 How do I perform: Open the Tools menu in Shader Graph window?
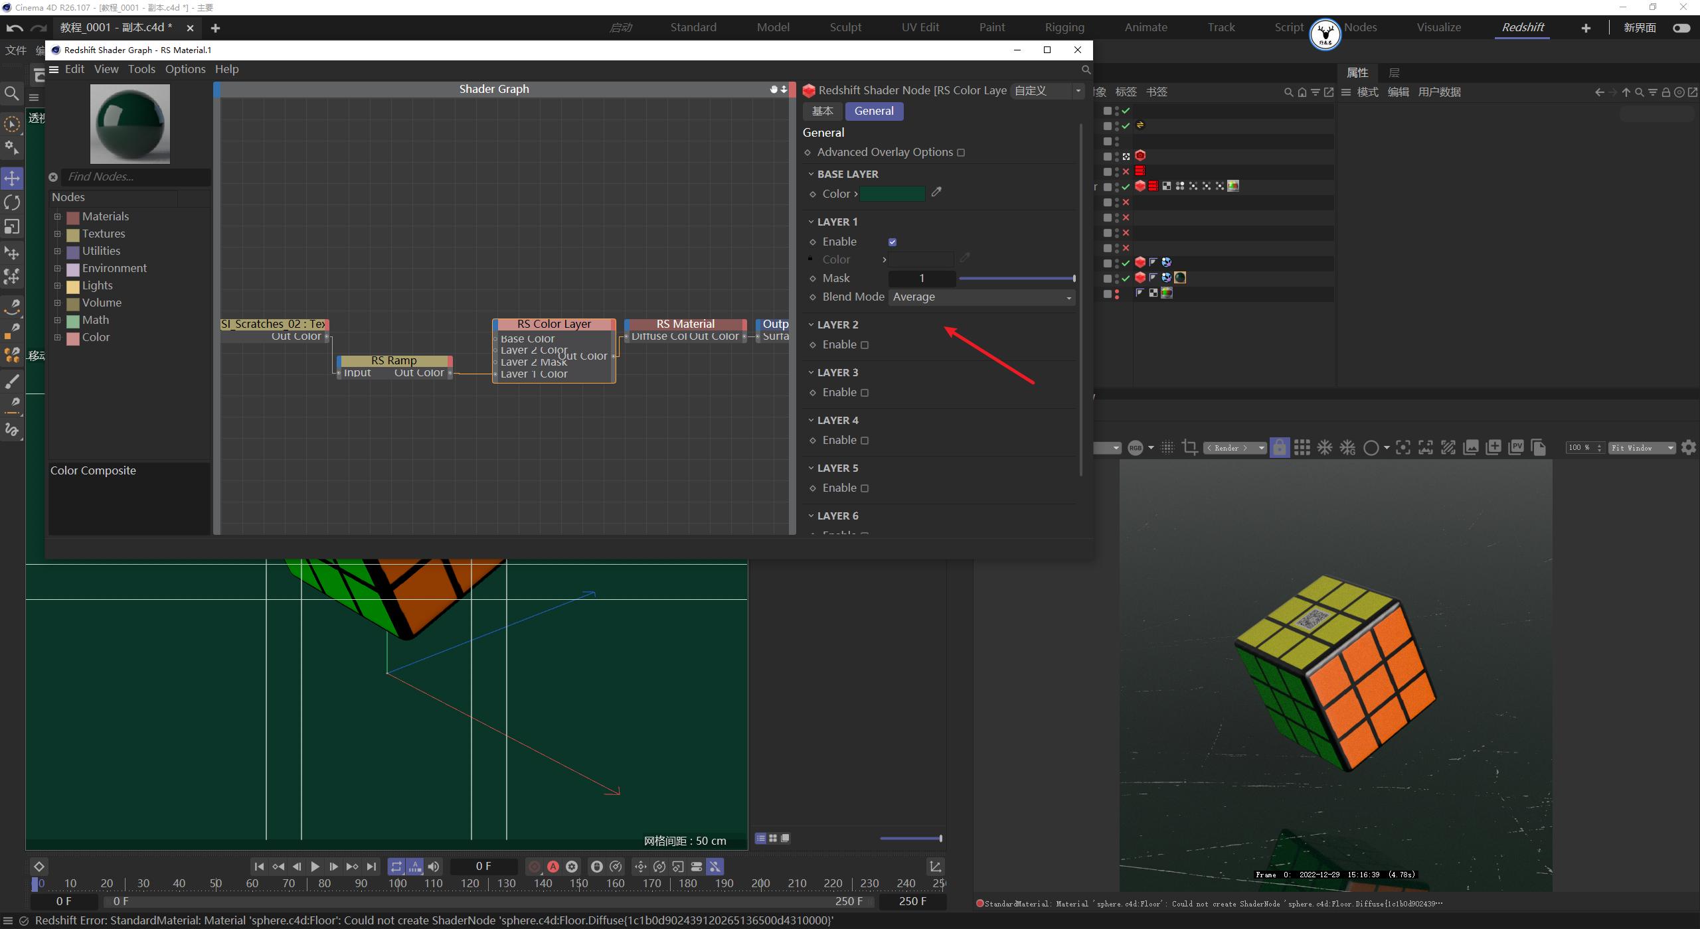141,69
